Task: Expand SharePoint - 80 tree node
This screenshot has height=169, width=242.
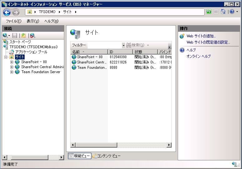Action: pyautogui.click(x=12, y=62)
